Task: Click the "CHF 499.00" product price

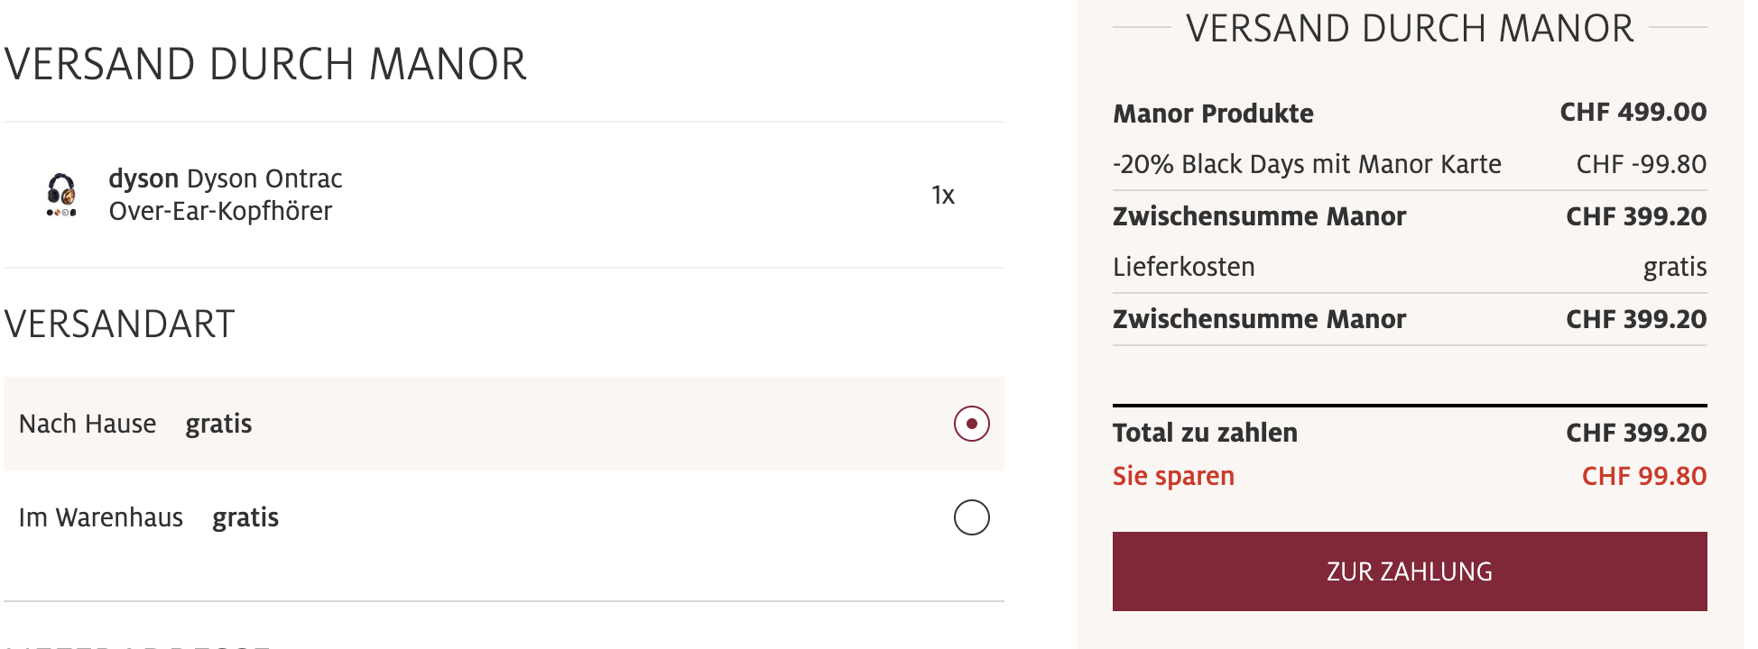Action: pos(1633,112)
